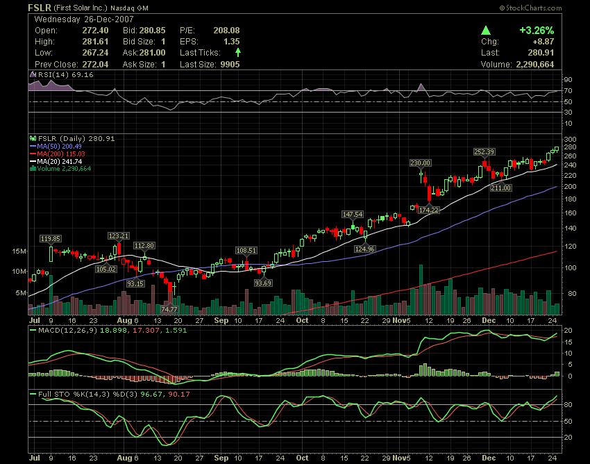The height and width of the screenshot is (464, 590).
Task: Click the Nasdaq GM exchange label
Action: [x=129, y=8]
